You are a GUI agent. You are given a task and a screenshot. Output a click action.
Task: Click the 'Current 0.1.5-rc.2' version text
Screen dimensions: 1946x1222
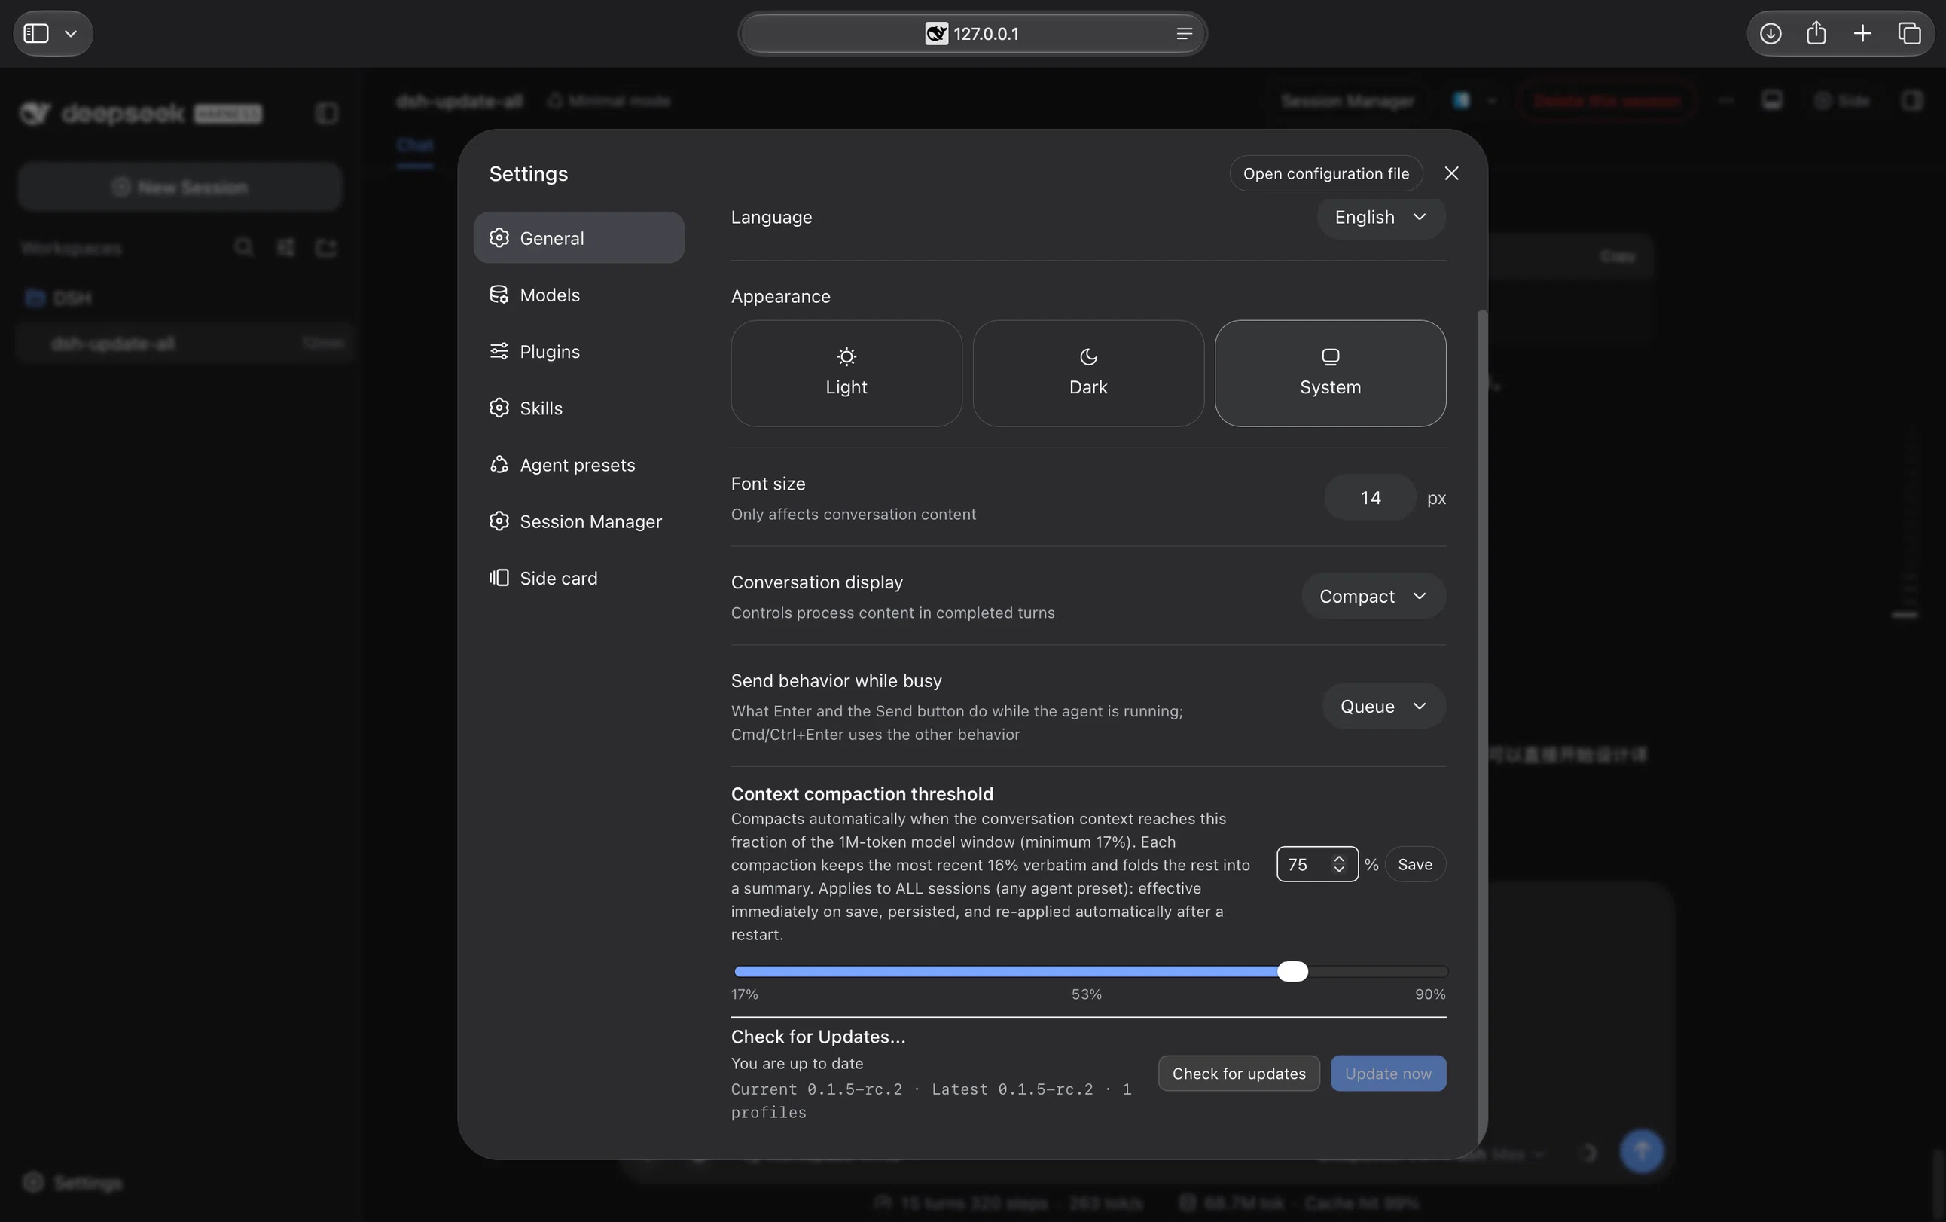(x=816, y=1089)
